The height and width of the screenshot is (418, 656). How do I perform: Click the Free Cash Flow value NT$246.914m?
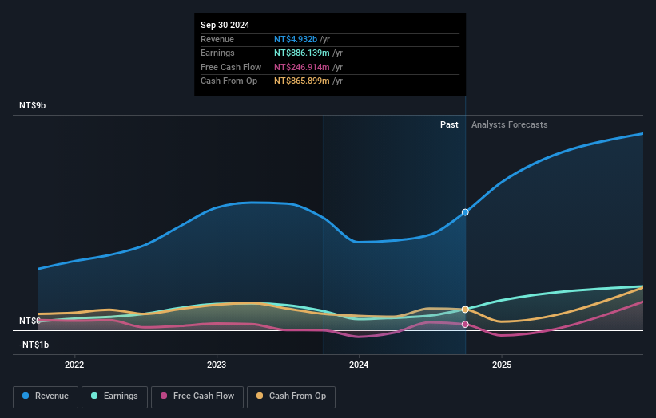click(302, 67)
